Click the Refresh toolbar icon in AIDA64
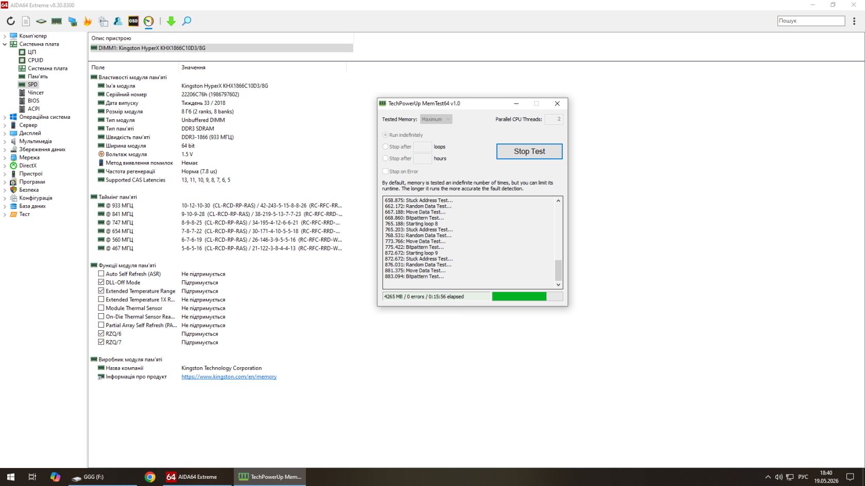865x486 pixels. (x=11, y=21)
